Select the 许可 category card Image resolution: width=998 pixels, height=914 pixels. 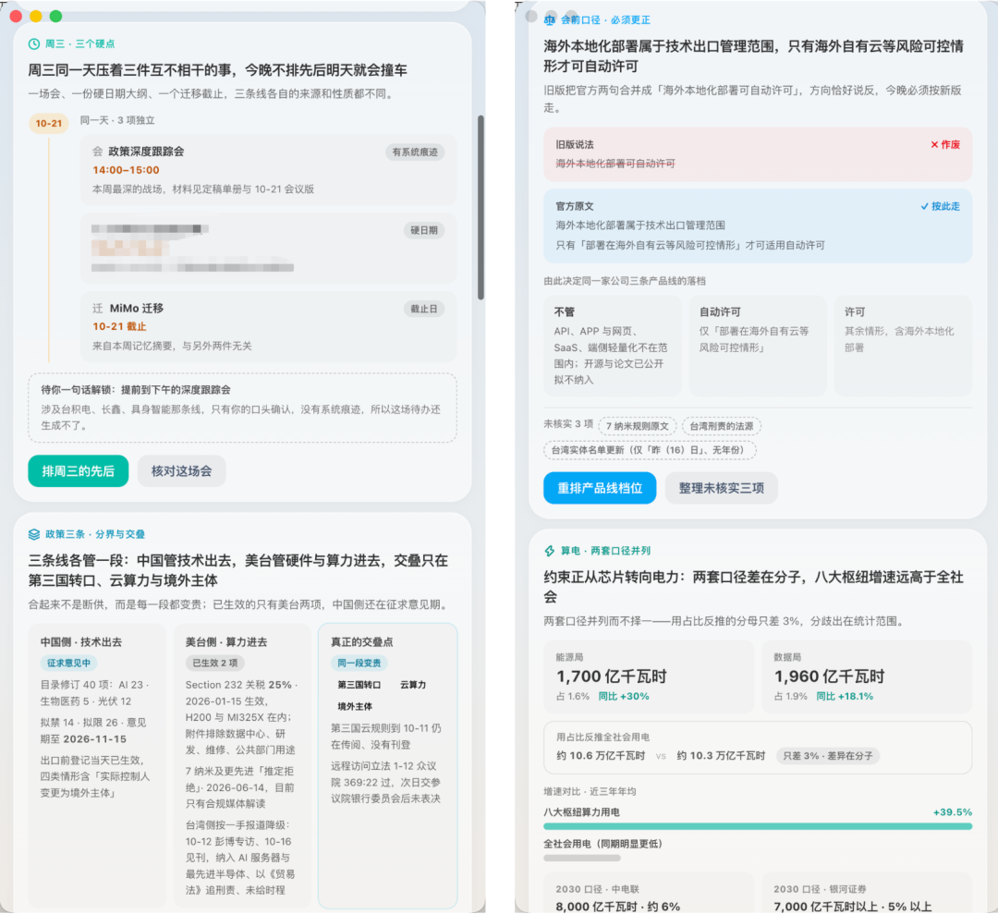click(903, 346)
